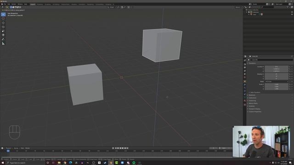Expand the Instancing panel
The width and height of the screenshot is (294, 165).
point(252,101)
